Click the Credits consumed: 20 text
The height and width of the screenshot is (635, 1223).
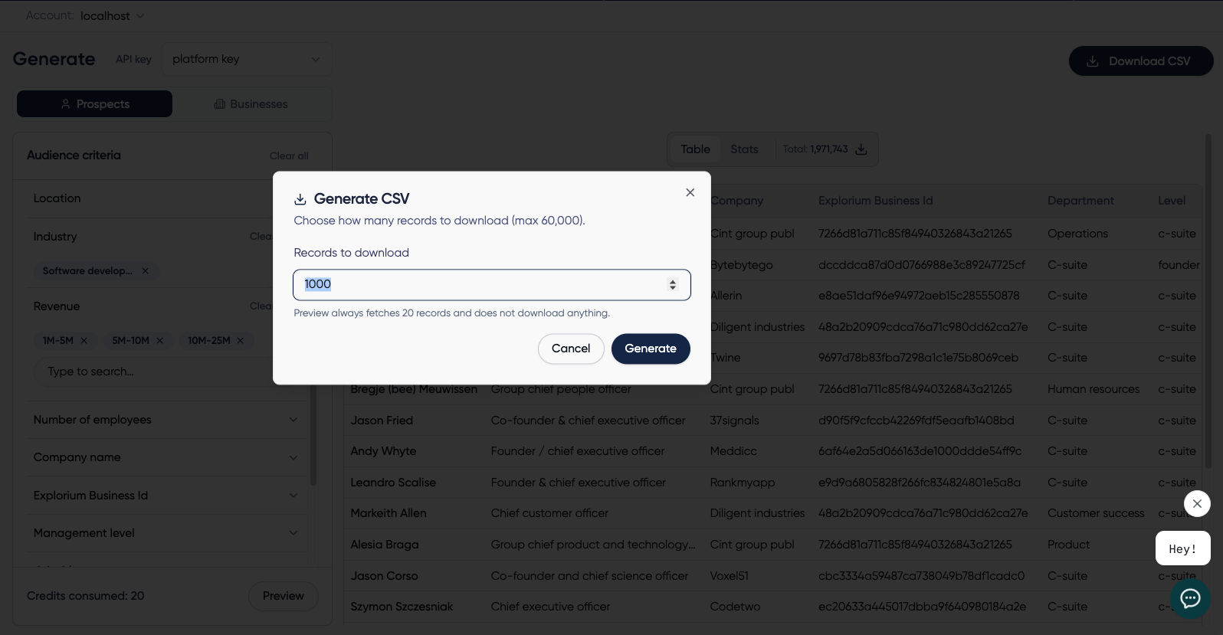[85, 596]
